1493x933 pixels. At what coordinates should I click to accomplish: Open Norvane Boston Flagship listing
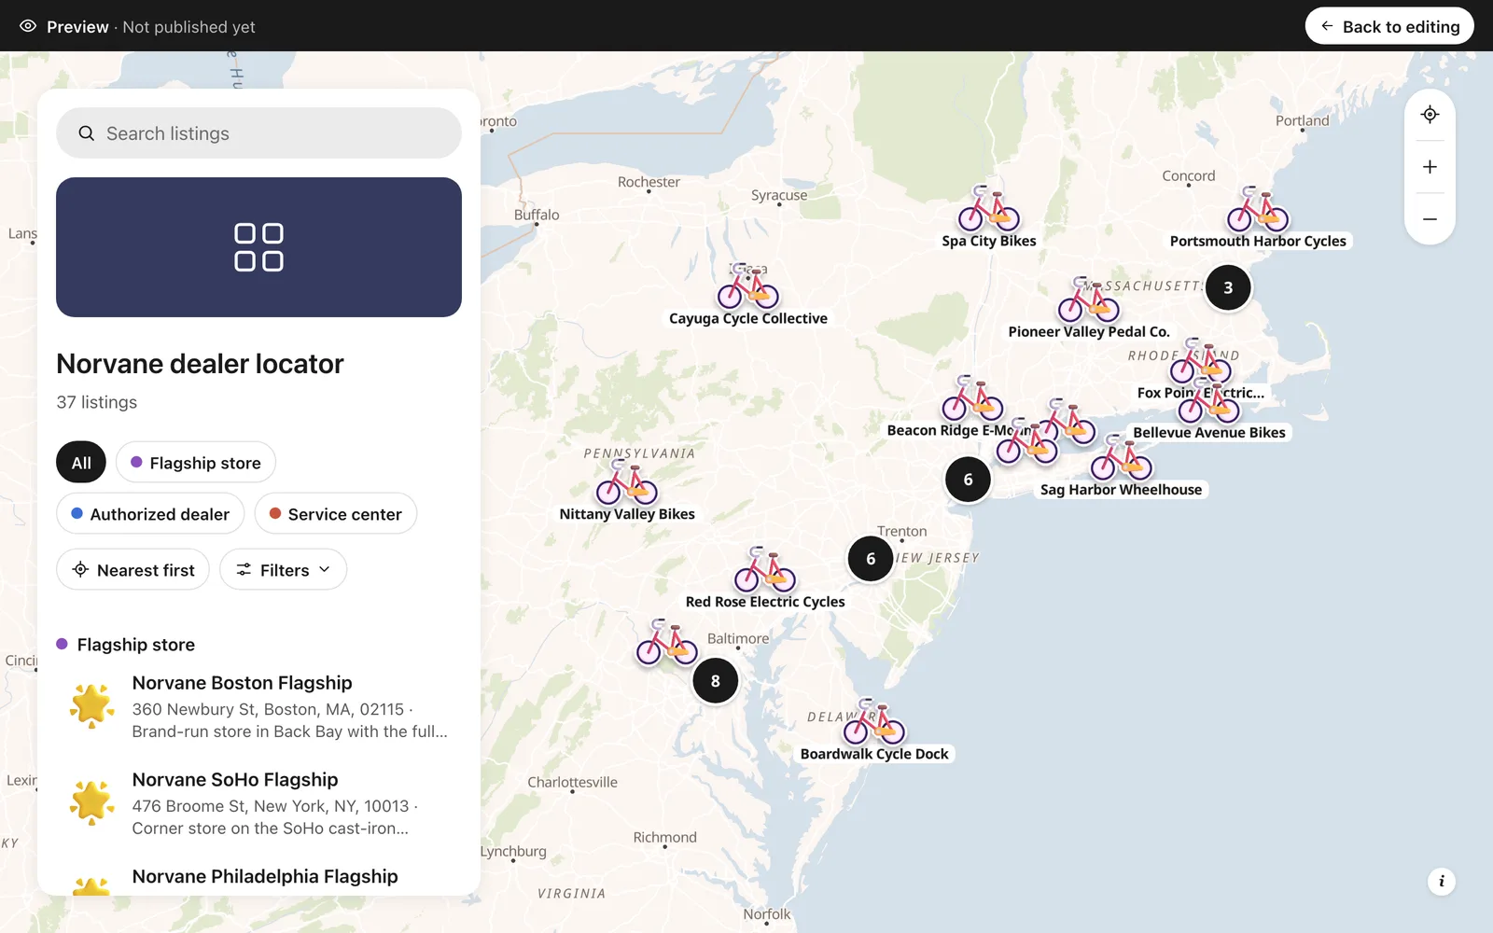click(x=258, y=707)
